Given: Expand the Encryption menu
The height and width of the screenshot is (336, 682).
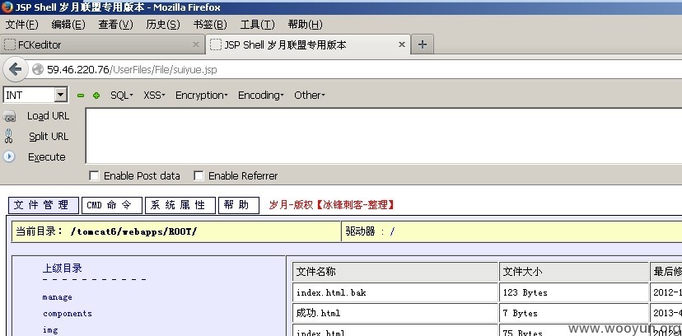Looking at the screenshot, I should click(201, 96).
